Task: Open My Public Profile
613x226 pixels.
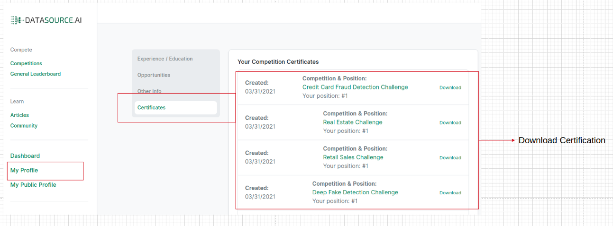Action: [x=33, y=185]
